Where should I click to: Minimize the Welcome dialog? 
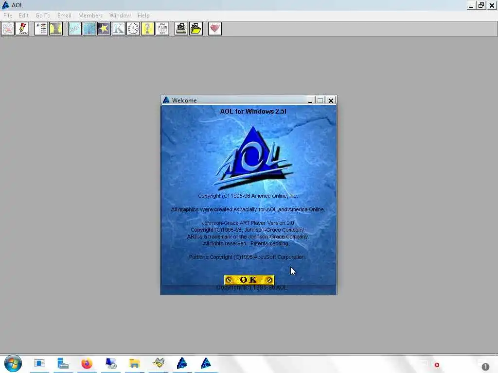pos(310,101)
